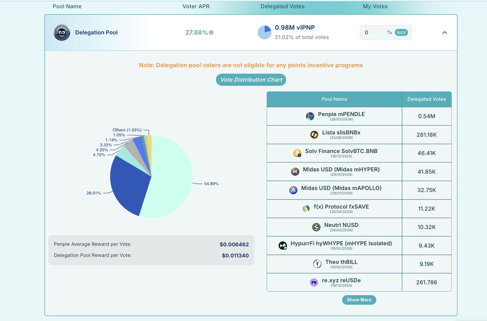
Task: Click the percentage input field showing 0
Action: 373,32
